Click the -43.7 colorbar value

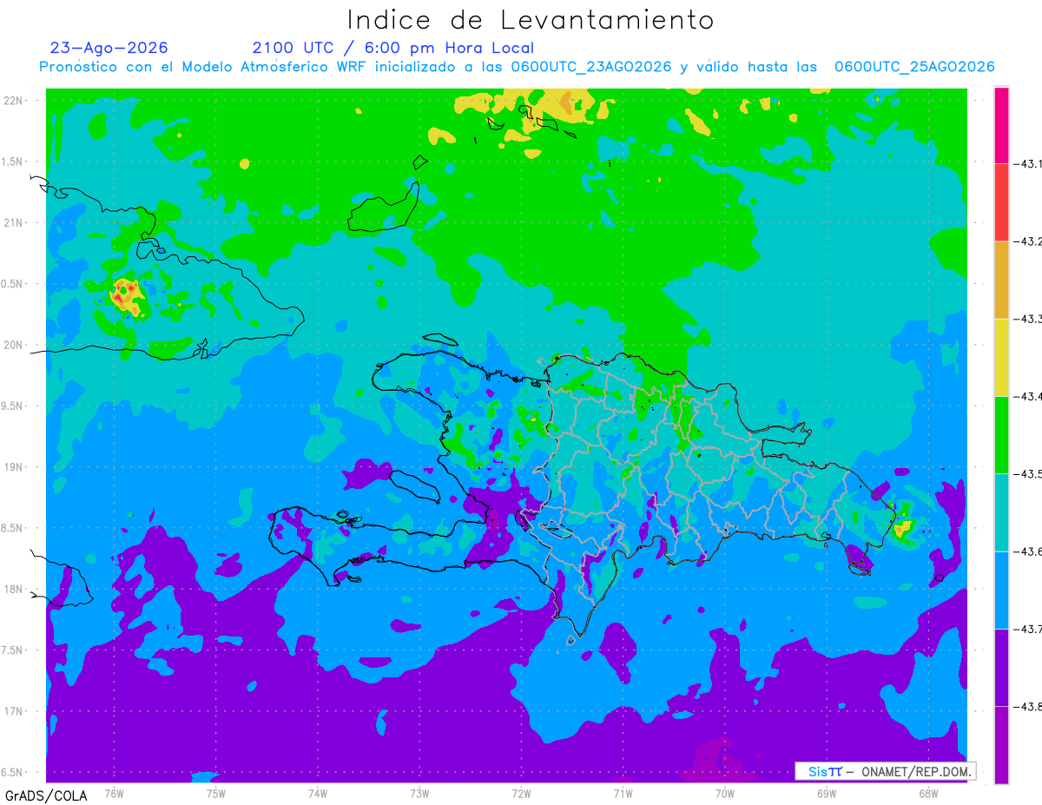pos(1029,630)
